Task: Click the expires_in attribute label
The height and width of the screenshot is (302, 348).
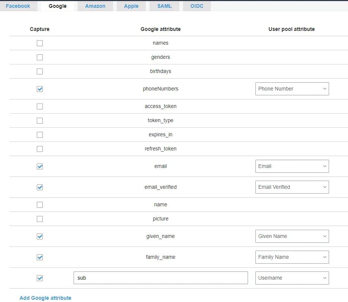Action: (x=161, y=135)
